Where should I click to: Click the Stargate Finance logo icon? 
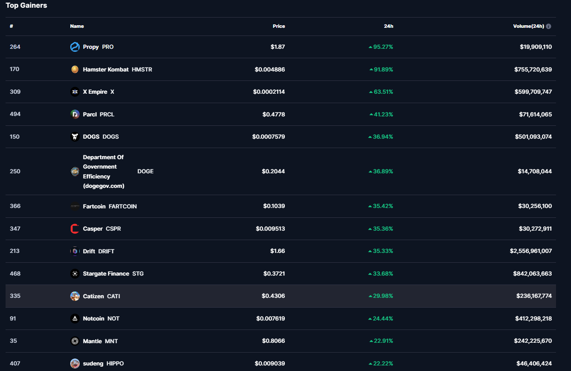pyautogui.click(x=75, y=274)
